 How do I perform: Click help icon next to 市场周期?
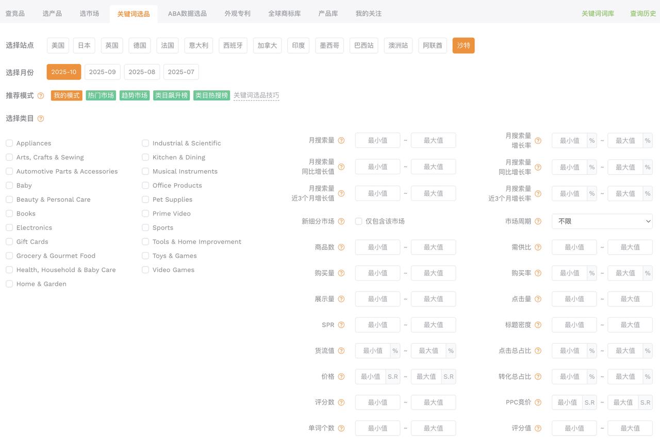pos(538,221)
